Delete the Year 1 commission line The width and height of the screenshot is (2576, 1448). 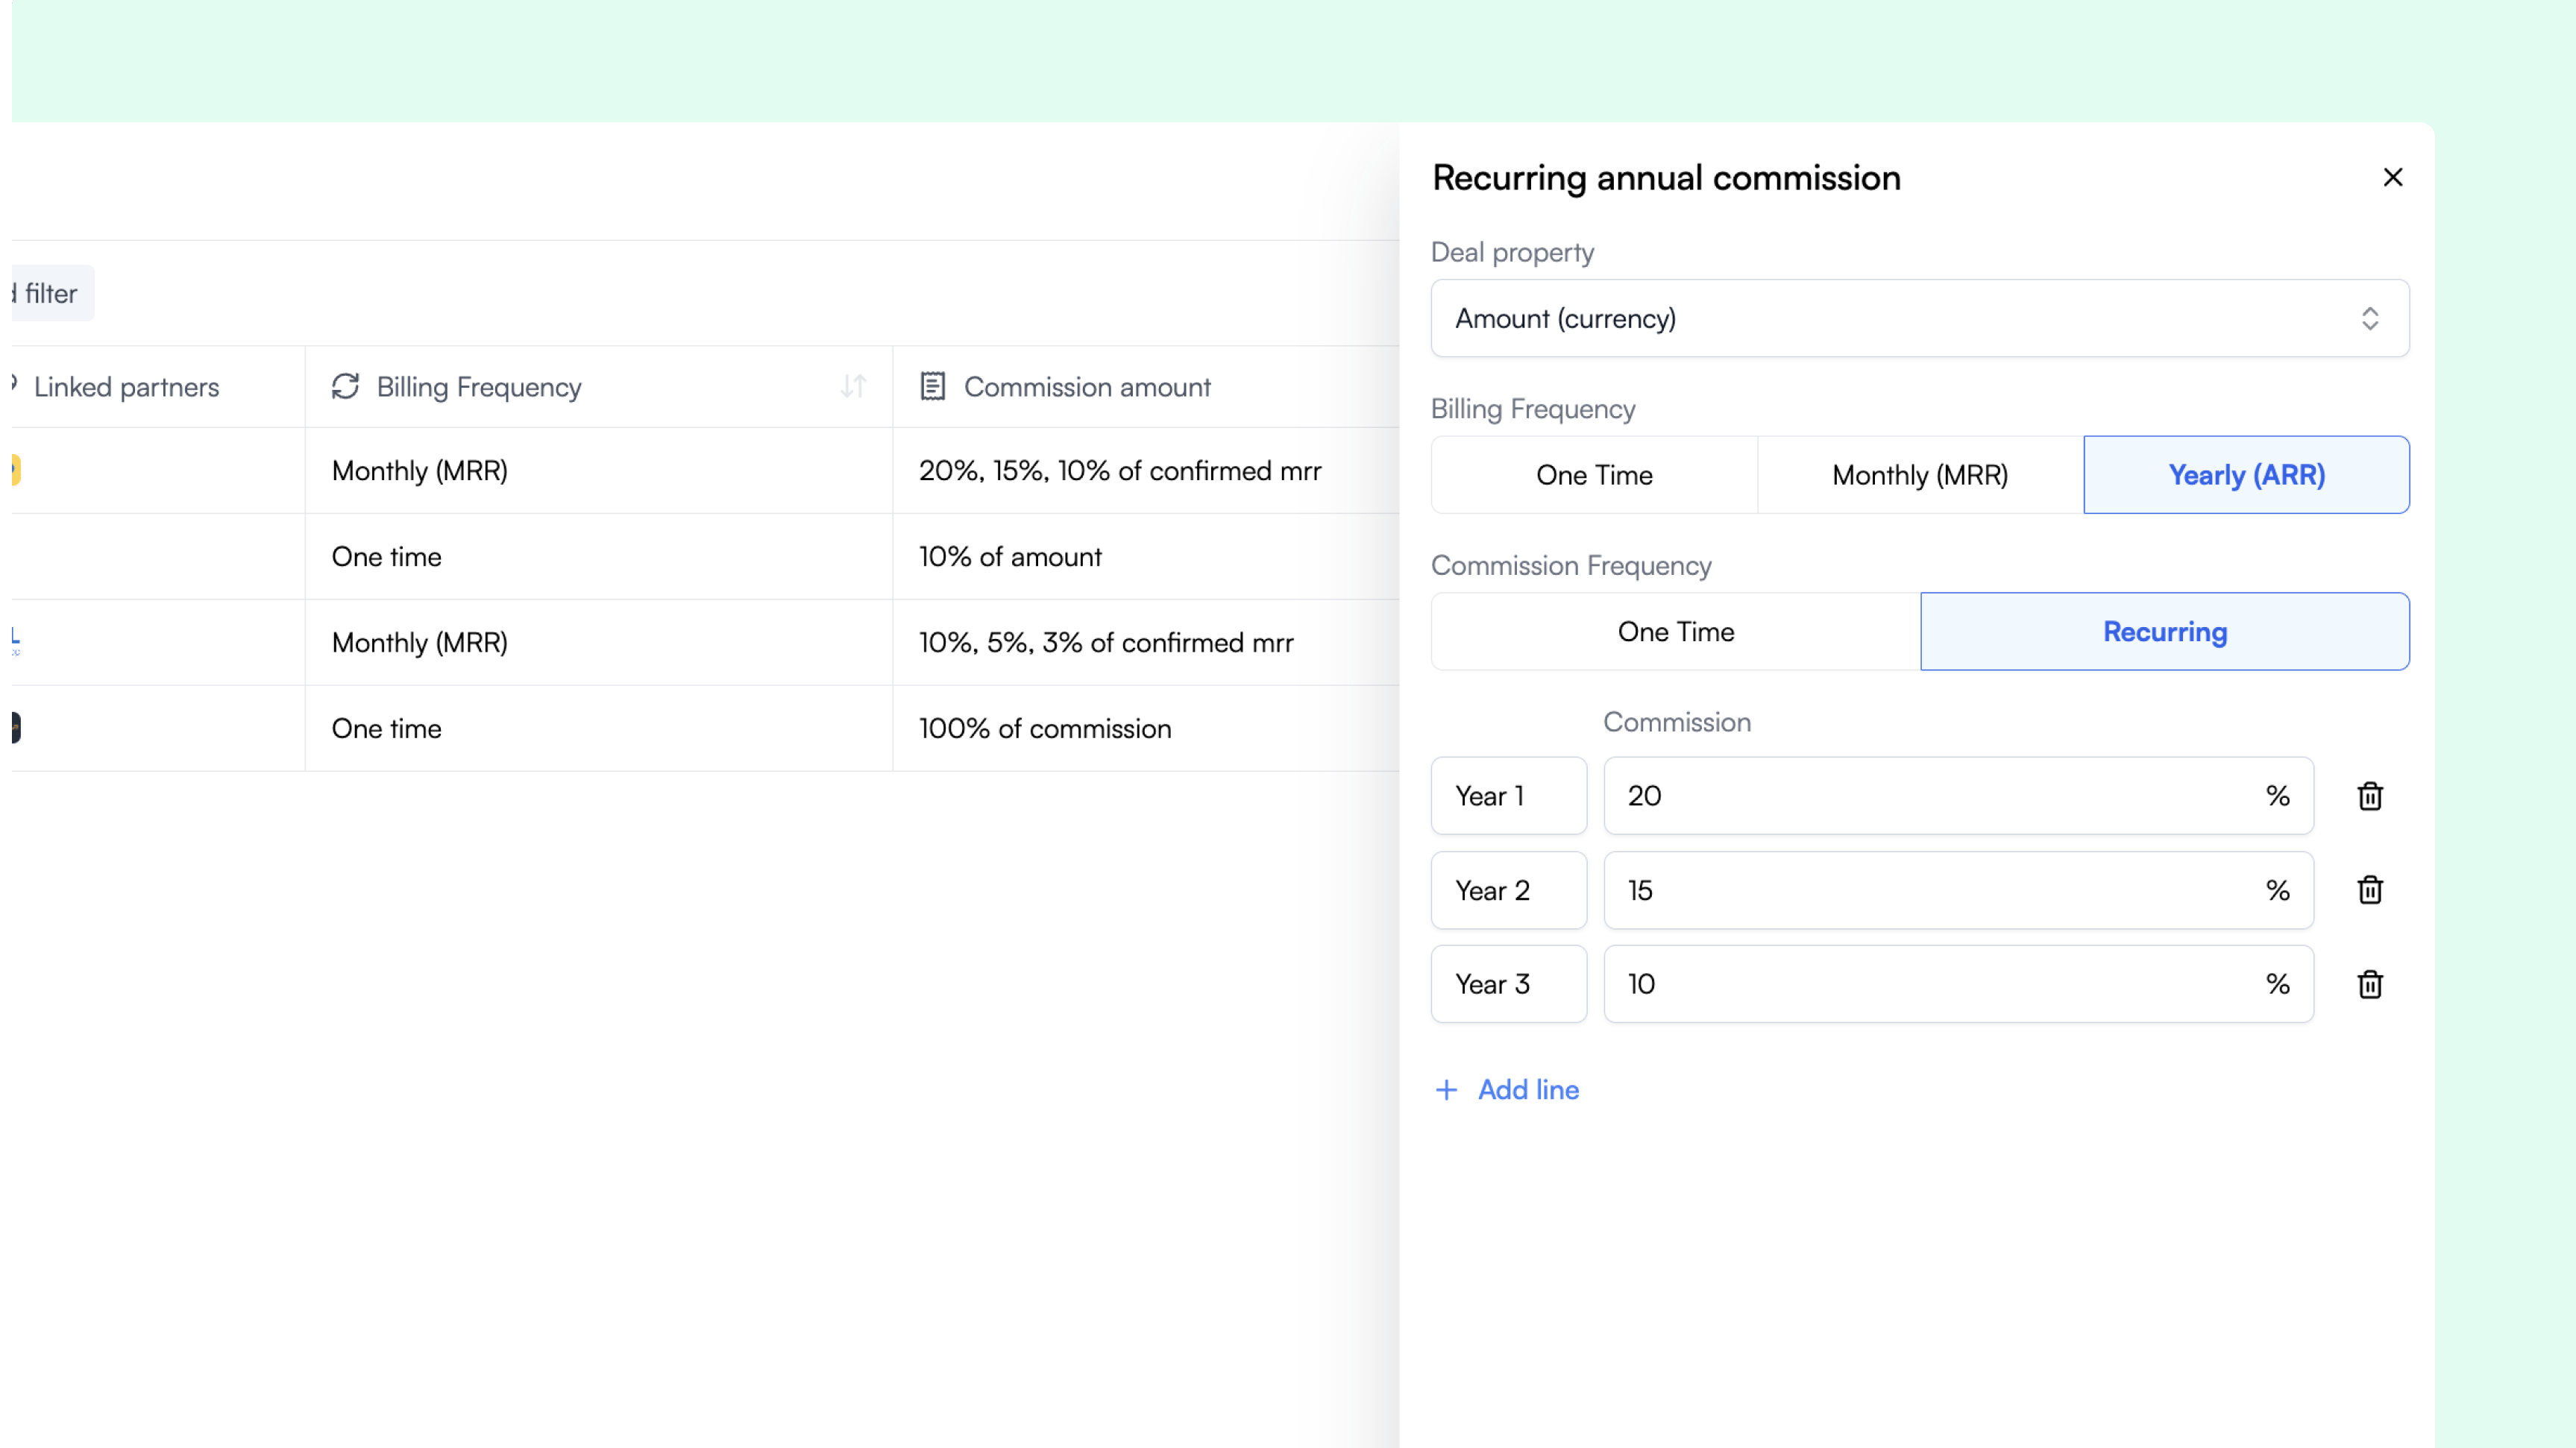[2369, 796]
